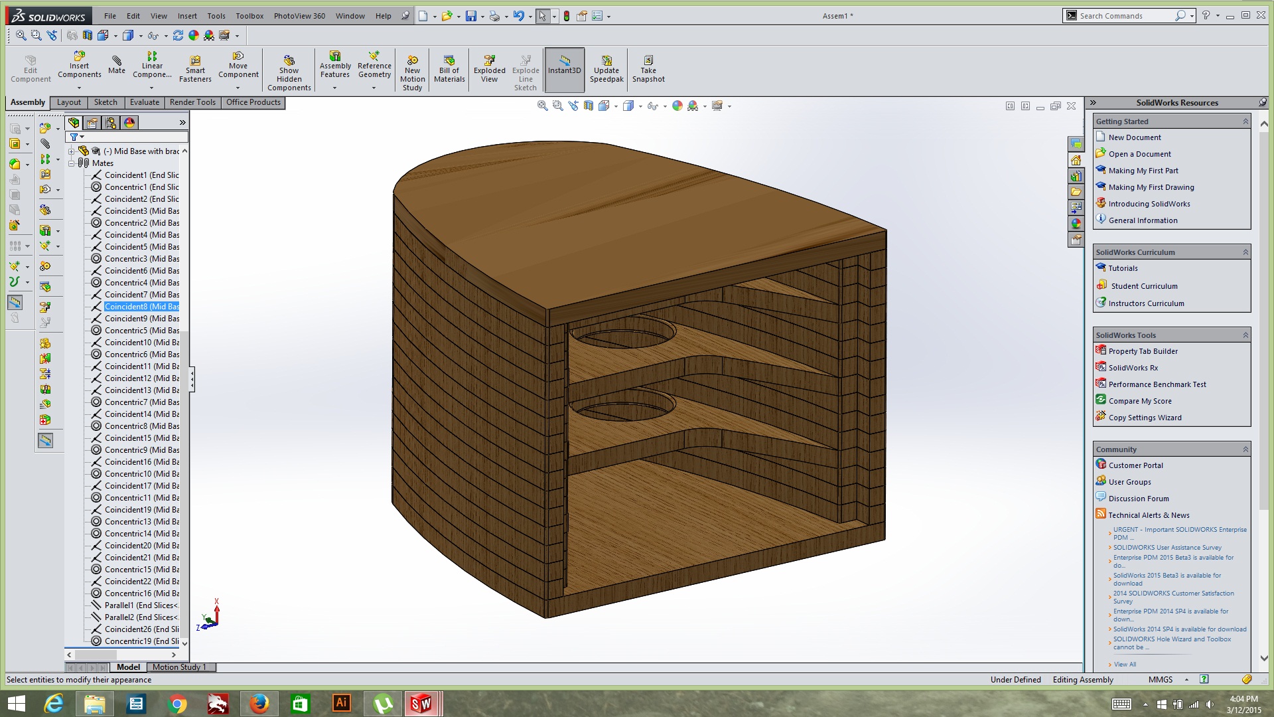Image resolution: width=1274 pixels, height=717 pixels.
Task: Open Adobe Illustrator from the taskbar
Action: coord(341,703)
